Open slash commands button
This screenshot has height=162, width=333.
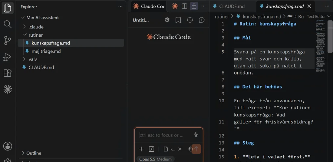coord(151,149)
